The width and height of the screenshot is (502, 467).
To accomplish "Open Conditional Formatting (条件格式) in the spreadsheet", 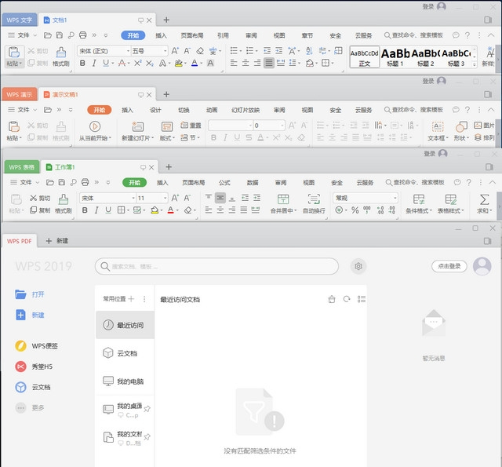I will pos(420,203).
